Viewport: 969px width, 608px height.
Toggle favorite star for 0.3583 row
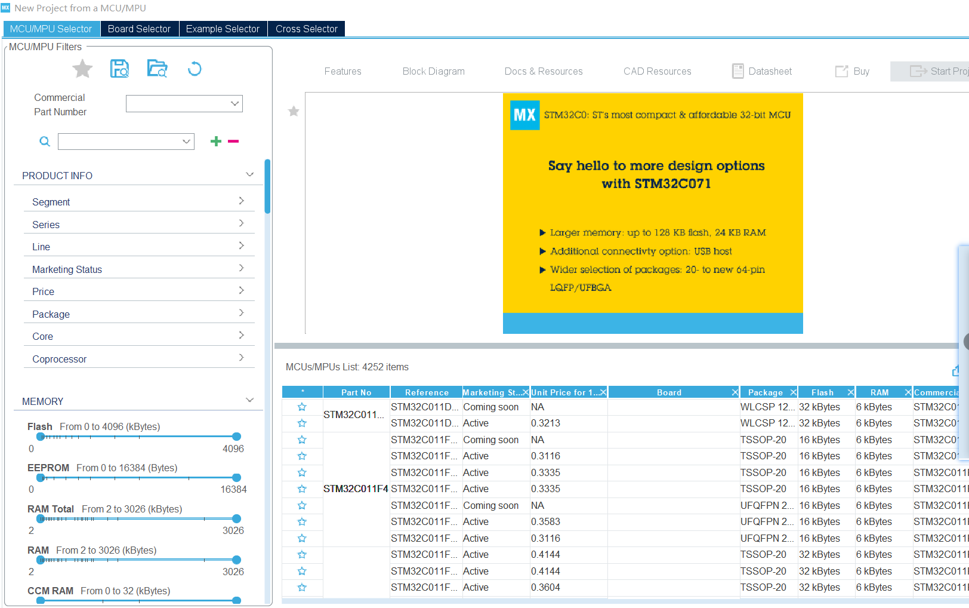pyautogui.click(x=302, y=521)
